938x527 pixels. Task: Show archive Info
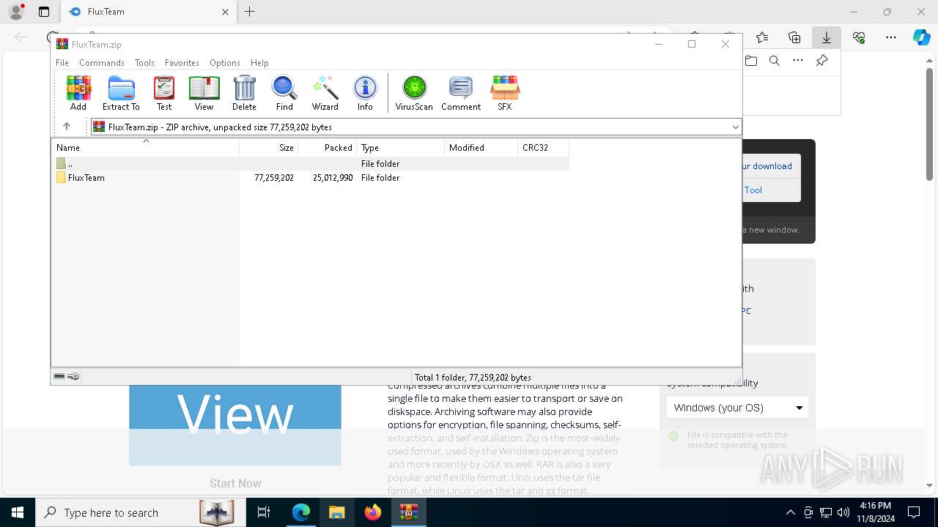click(x=365, y=93)
